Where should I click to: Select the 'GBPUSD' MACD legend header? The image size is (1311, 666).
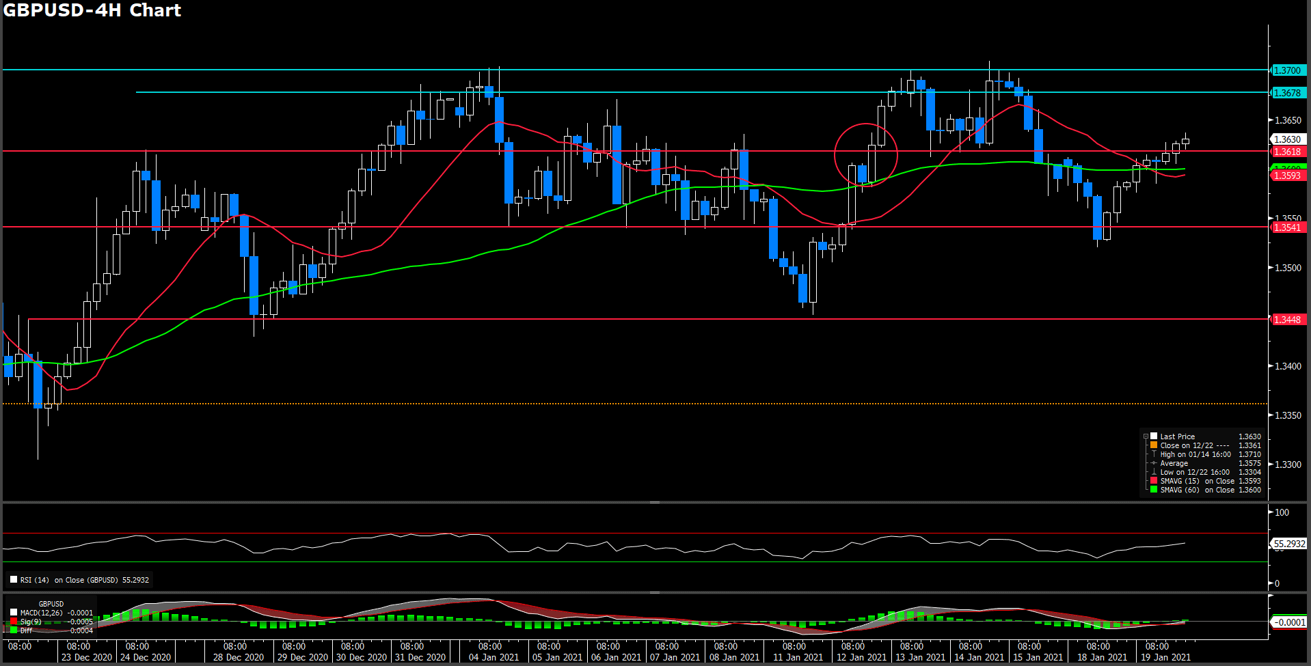pyautogui.click(x=51, y=604)
